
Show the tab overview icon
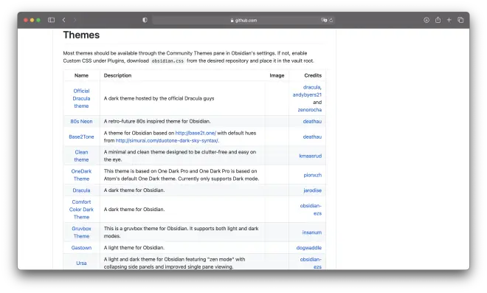460,20
